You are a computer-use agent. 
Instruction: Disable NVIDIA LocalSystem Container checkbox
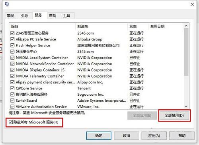pyautogui.click(x=12, y=58)
